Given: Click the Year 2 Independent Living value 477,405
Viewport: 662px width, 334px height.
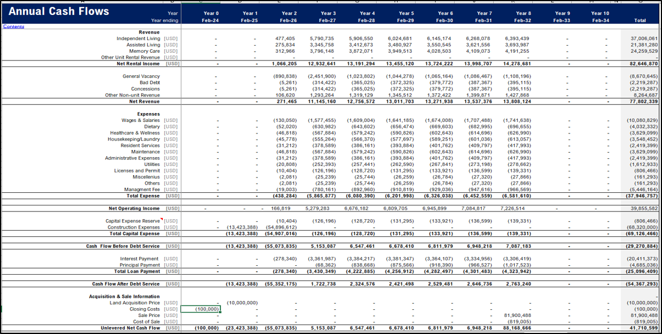Looking at the screenshot, I should point(285,38).
